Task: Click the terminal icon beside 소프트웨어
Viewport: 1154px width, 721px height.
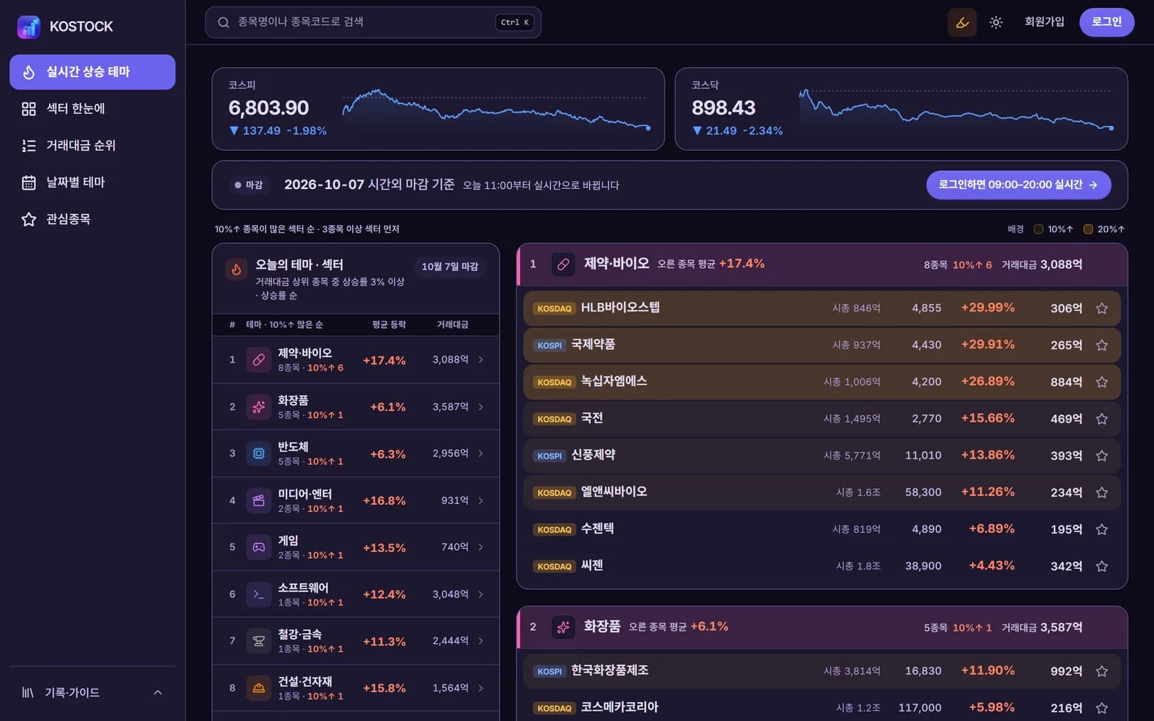Action: coord(258,594)
